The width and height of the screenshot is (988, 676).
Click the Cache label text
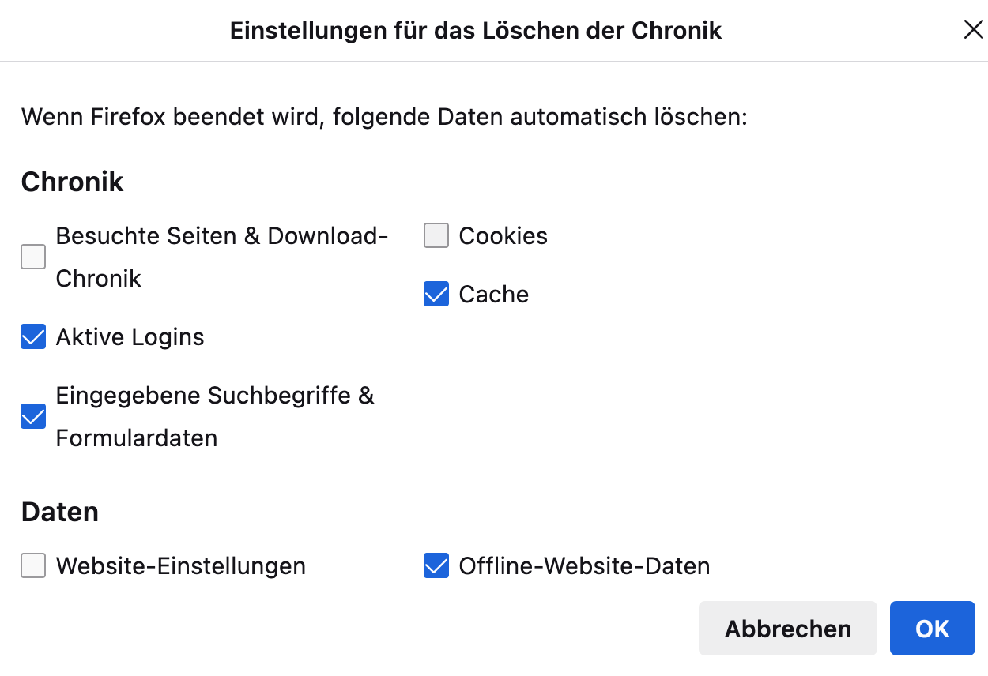(493, 295)
